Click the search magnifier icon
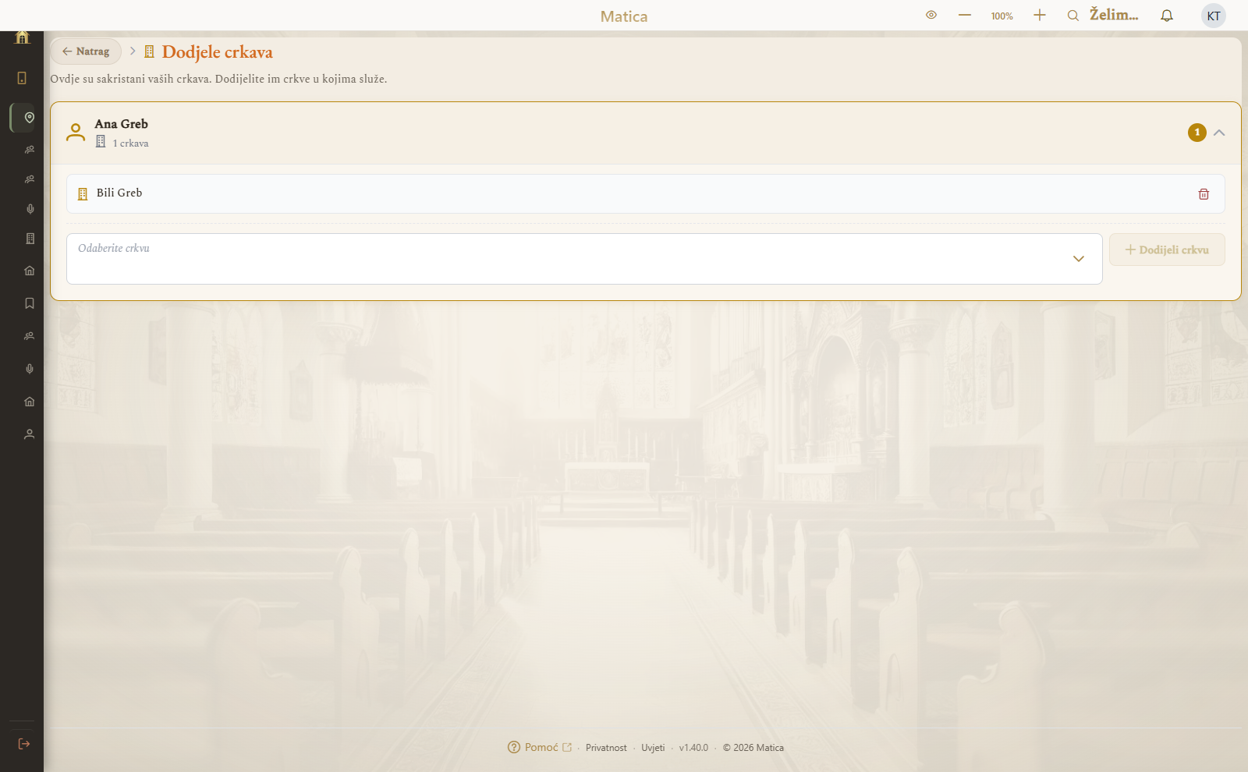Image resolution: width=1248 pixels, height=772 pixels. (x=1073, y=16)
